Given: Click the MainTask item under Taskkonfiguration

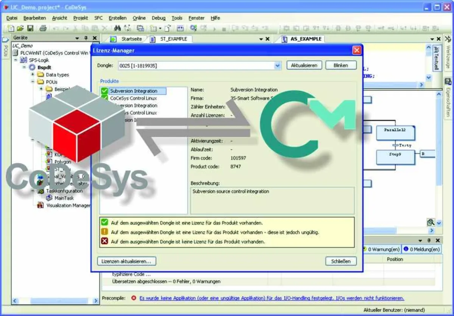Looking at the screenshot, I should (64, 198).
